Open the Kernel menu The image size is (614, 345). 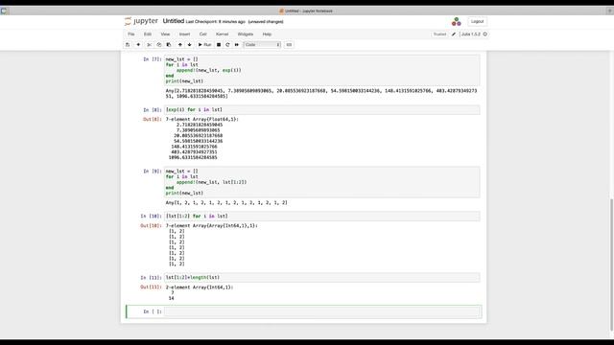[222, 34]
